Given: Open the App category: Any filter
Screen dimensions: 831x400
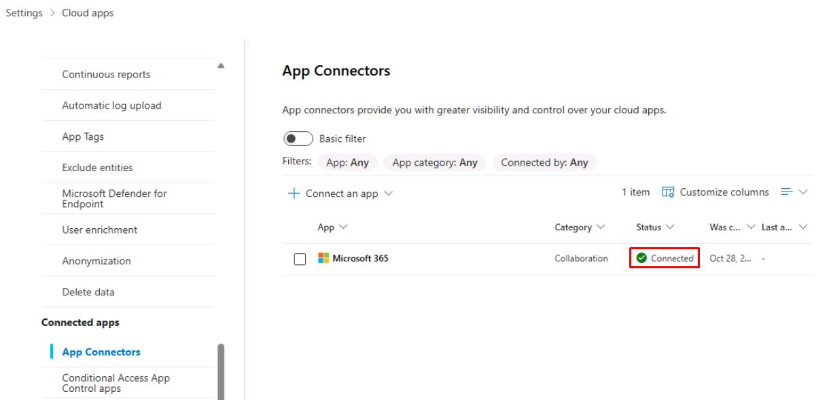Looking at the screenshot, I should pos(435,162).
